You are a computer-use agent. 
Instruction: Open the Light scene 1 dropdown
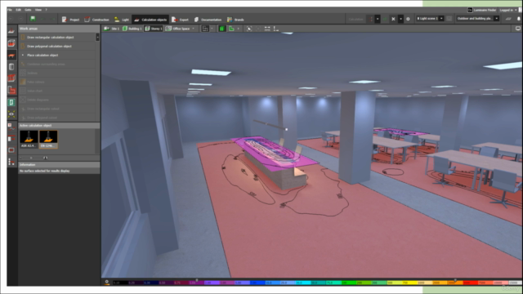pos(430,19)
